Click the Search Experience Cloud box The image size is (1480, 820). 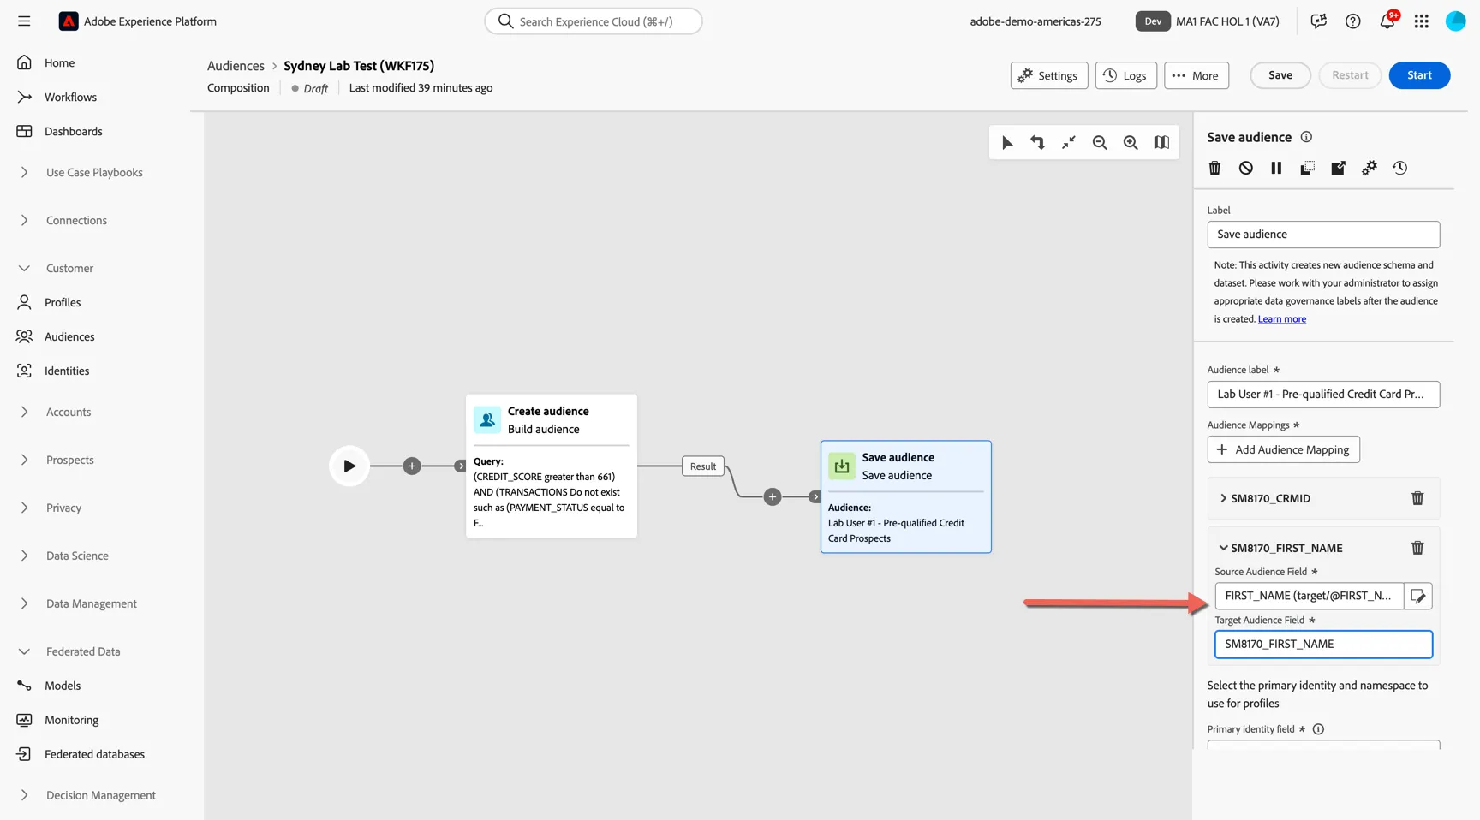coord(594,21)
